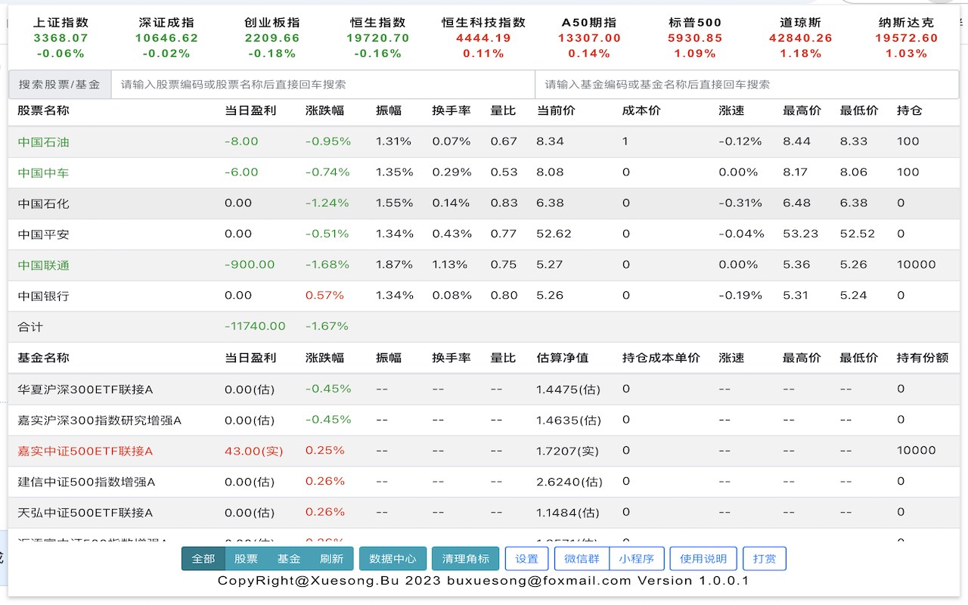Click the stock code search input field
Viewport: 968px width, 605px height.
[323, 85]
